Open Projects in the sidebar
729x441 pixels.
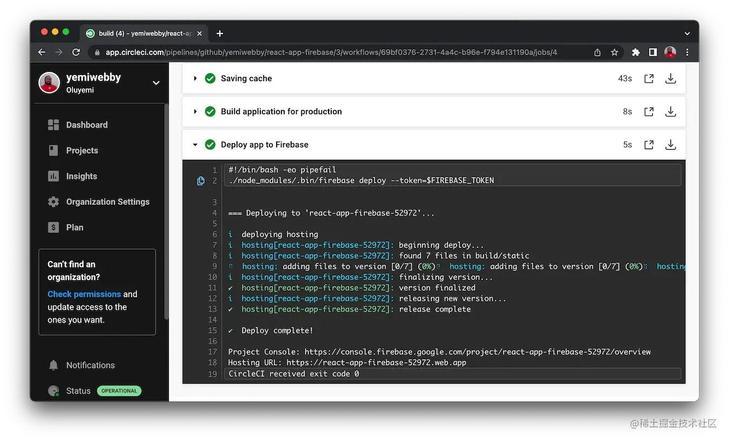82,150
